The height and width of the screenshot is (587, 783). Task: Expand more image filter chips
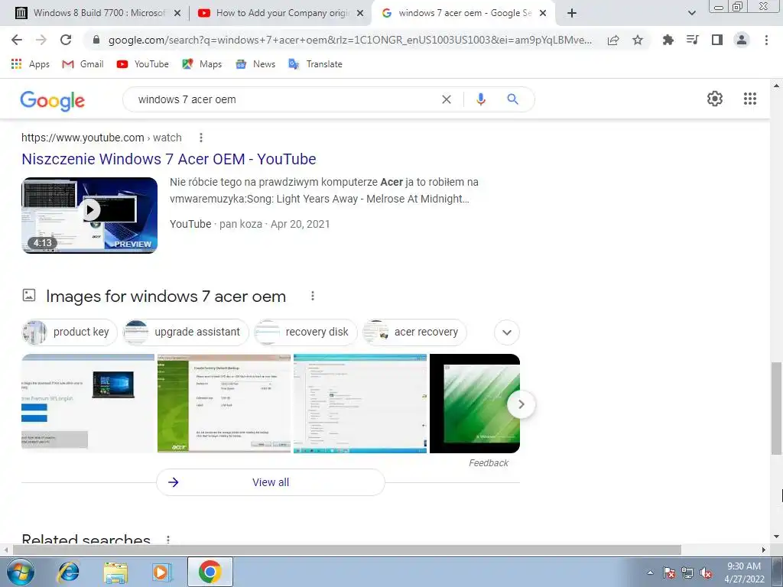507,332
